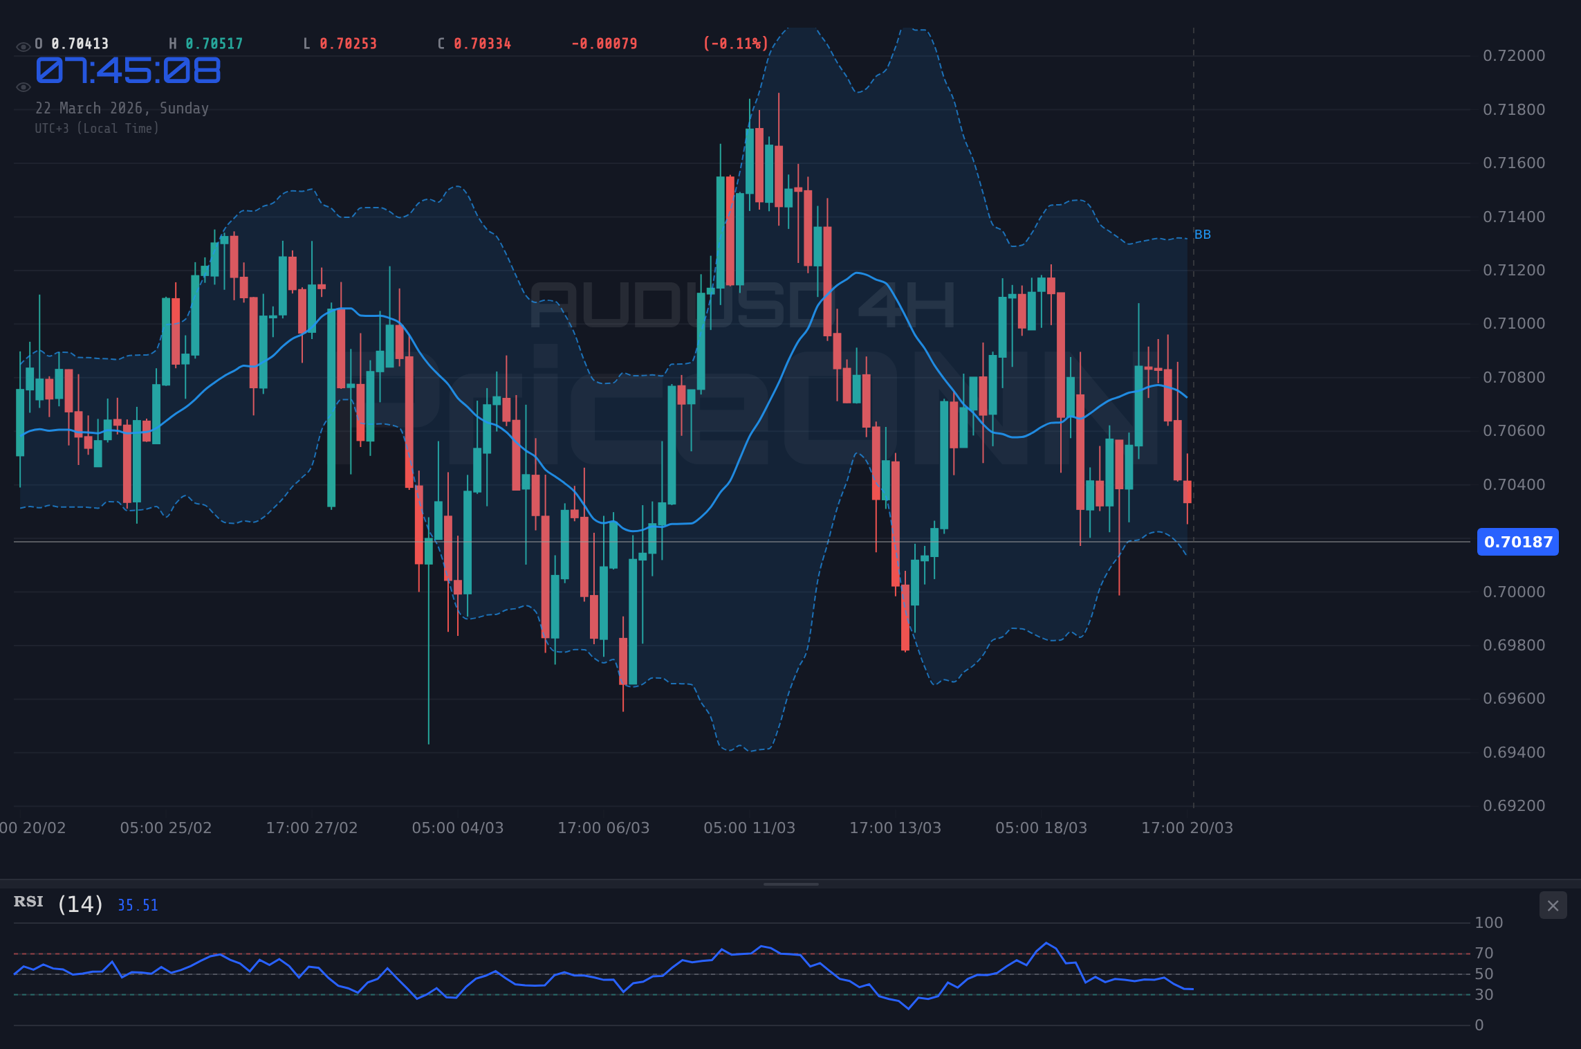This screenshot has width=1581, height=1049.
Task: Close the RSI indicator panel
Action: coord(1552,905)
